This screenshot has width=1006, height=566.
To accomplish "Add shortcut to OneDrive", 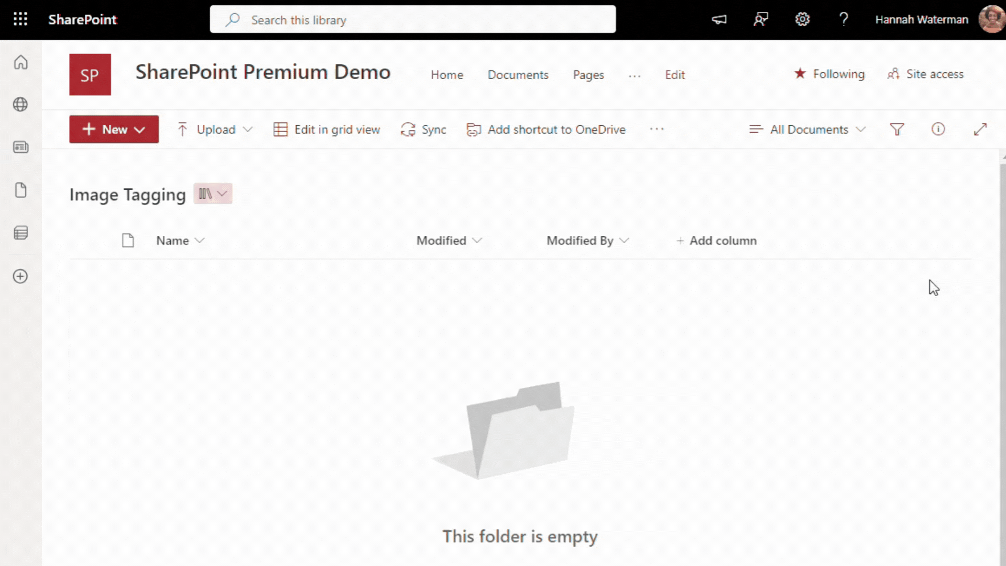I will click(x=546, y=129).
